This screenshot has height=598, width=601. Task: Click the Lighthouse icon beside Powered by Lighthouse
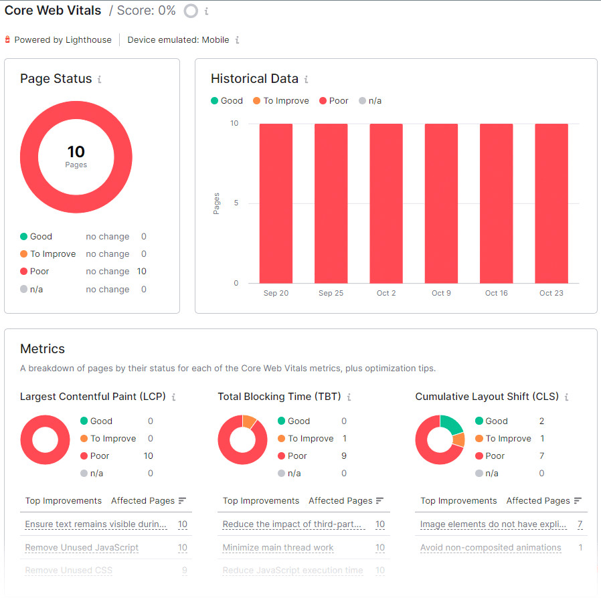[x=7, y=39]
